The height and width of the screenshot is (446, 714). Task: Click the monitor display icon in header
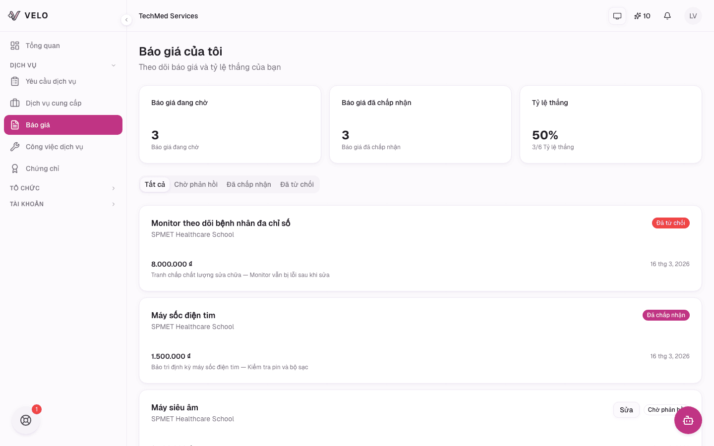click(617, 16)
